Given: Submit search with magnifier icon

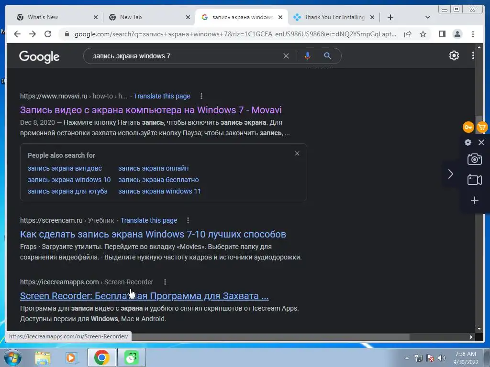Looking at the screenshot, I should tap(327, 56).
